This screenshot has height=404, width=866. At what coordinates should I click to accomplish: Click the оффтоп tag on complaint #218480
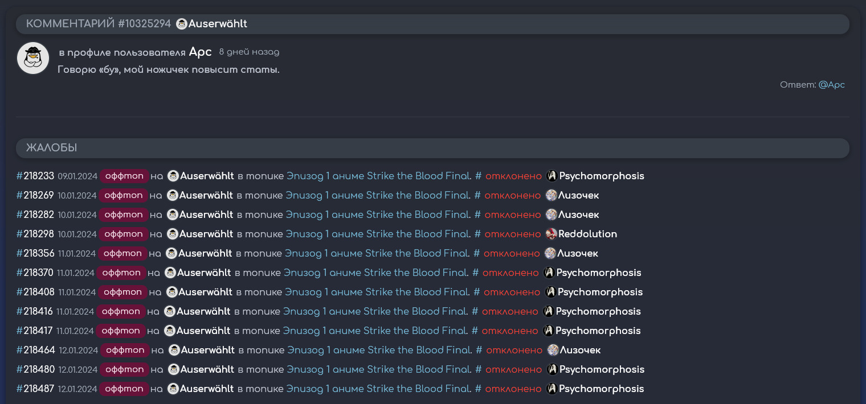click(x=125, y=370)
